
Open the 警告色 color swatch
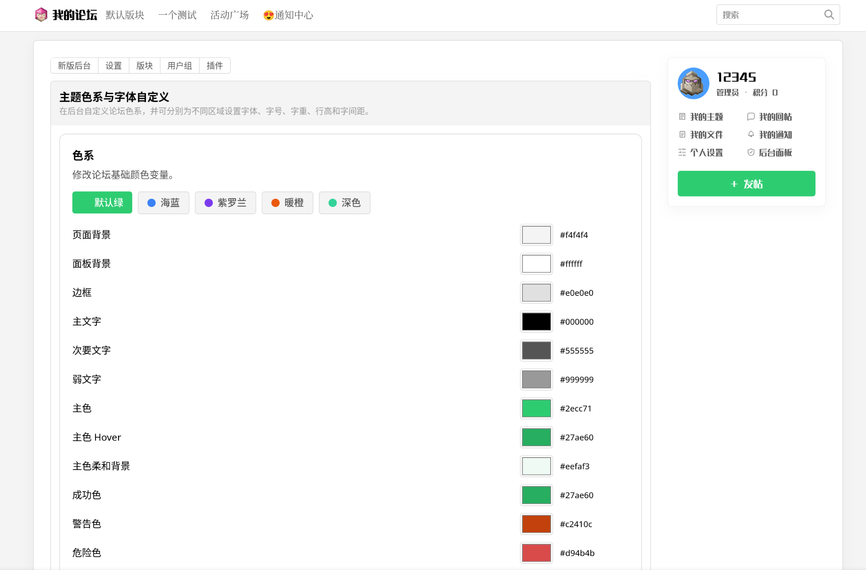pos(536,524)
